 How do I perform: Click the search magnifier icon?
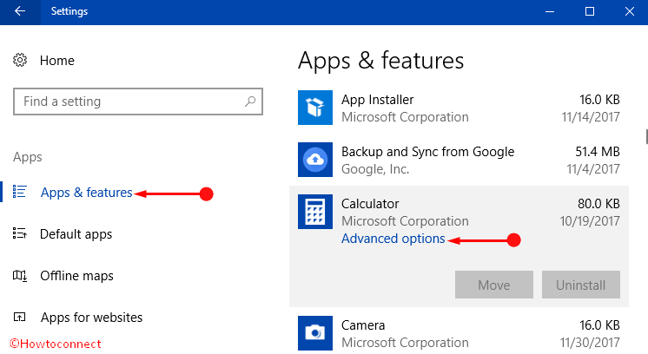coord(250,102)
